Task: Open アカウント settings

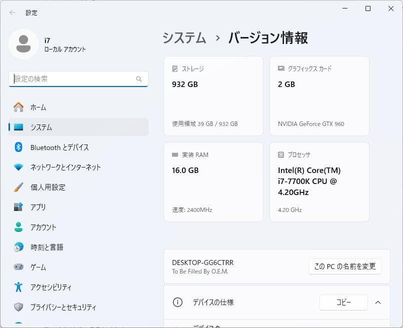Action: point(18,227)
